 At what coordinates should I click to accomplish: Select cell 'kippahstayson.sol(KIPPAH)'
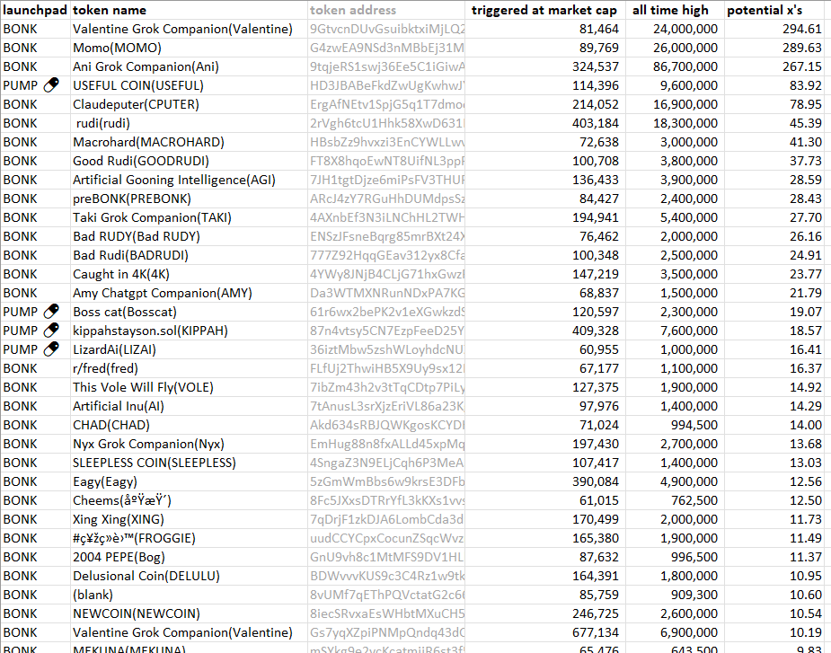(189, 331)
